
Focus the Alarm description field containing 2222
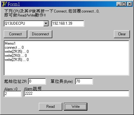pos(76,93)
